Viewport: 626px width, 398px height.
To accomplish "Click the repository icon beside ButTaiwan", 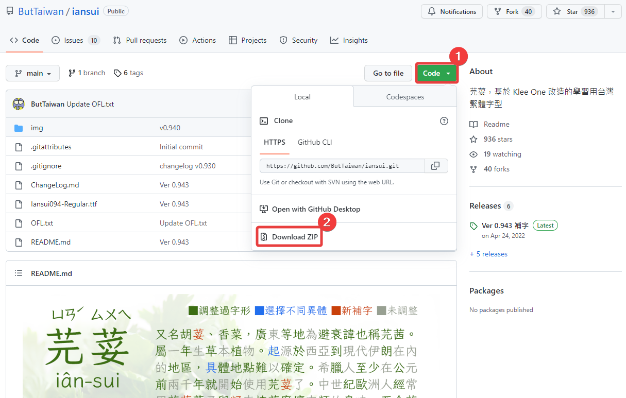I will point(10,11).
